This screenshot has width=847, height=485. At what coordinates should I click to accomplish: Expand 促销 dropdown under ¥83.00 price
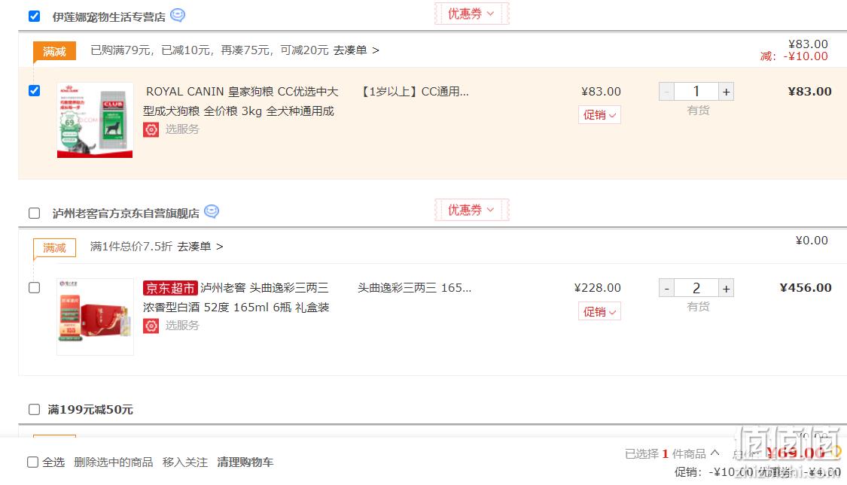[x=599, y=115]
